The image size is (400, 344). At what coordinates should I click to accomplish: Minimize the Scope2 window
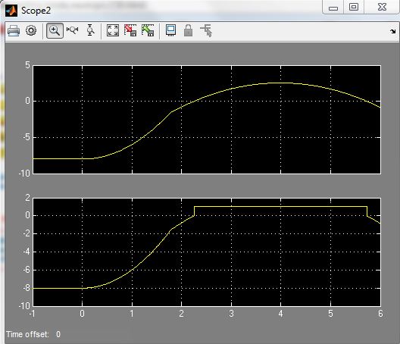333,8
